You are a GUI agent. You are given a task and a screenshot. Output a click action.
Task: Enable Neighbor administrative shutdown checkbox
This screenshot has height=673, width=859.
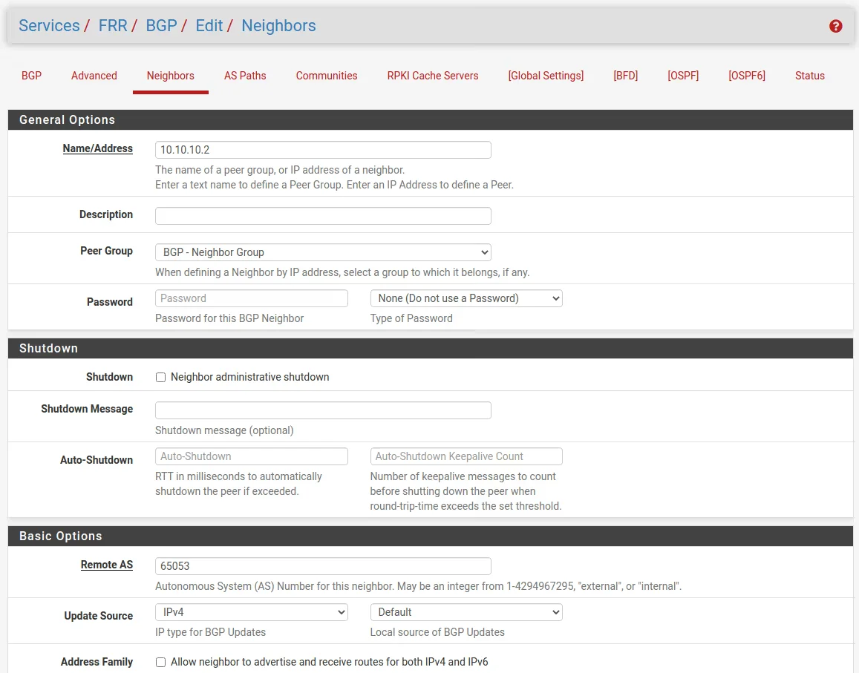click(160, 377)
